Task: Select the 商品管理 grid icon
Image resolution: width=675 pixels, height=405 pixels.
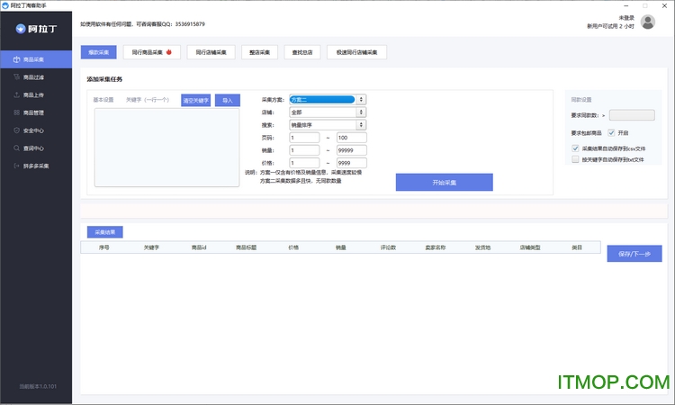Action: [15, 112]
